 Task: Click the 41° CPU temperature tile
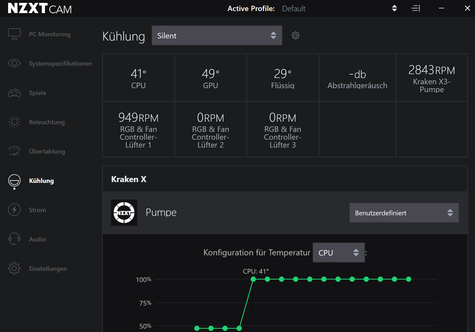[x=139, y=78]
